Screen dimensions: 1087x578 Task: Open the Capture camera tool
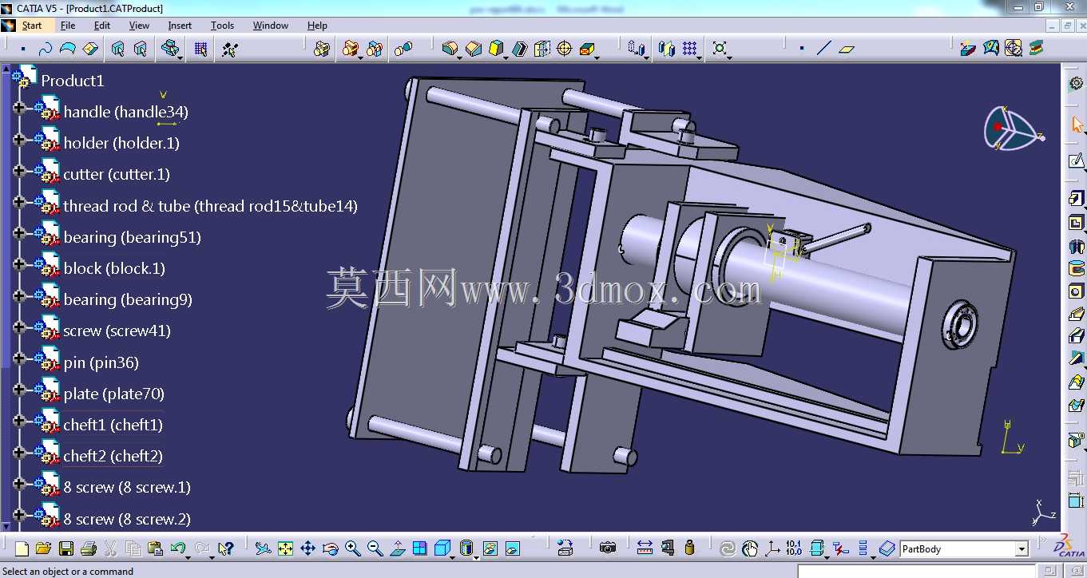tap(608, 548)
